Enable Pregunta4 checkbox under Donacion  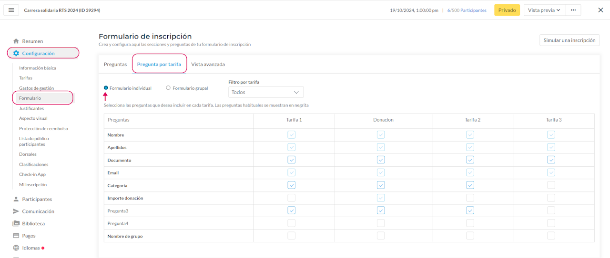pyautogui.click(x=381, y=223)
